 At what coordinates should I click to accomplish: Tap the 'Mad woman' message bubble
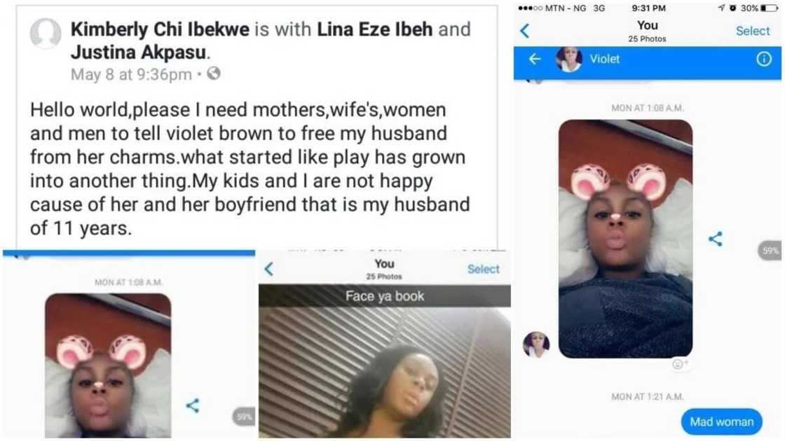pos(721,421)
